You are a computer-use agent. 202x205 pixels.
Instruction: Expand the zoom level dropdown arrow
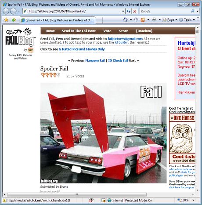[x=193, y=200]
